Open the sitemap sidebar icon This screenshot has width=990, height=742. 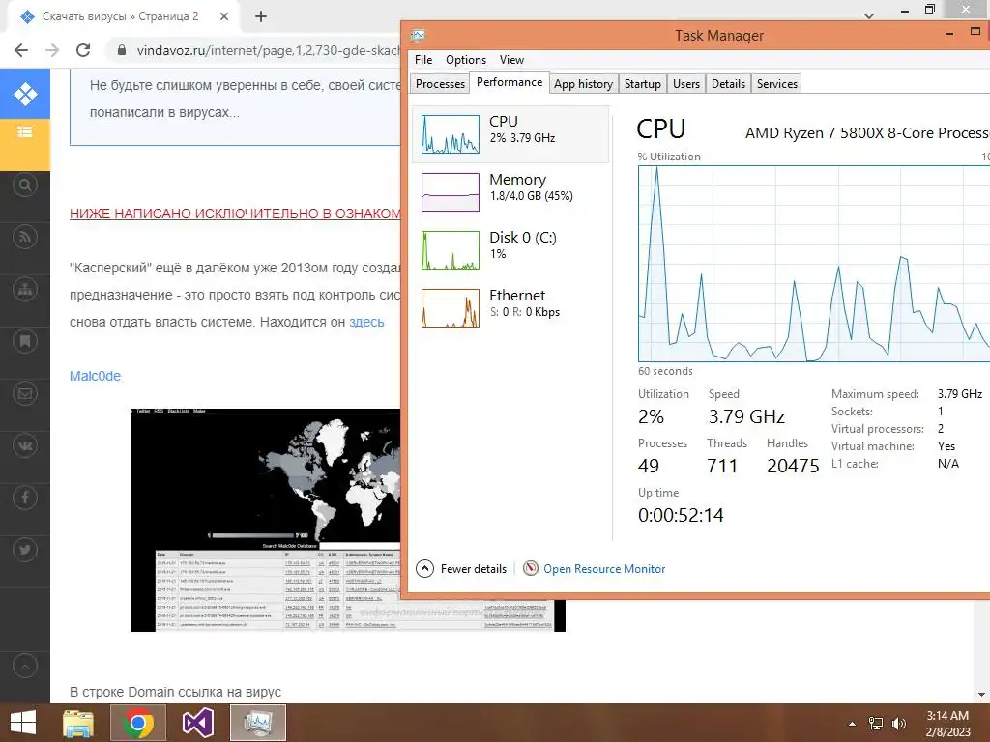(25, 290)
